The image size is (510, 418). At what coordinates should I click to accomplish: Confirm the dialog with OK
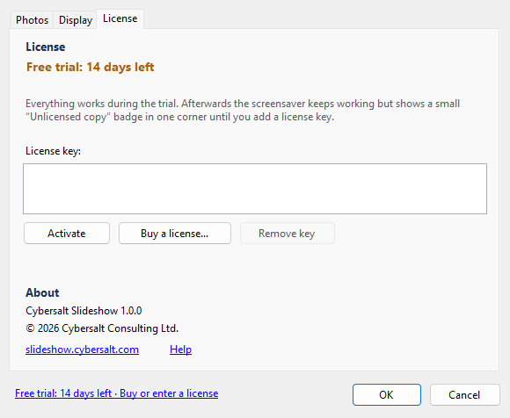click(x=387, y=394)
